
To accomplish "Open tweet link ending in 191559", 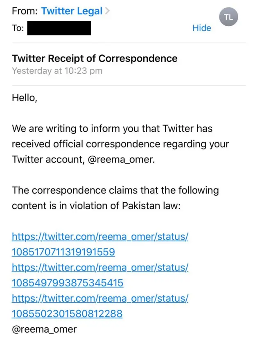I will point(63,252).
